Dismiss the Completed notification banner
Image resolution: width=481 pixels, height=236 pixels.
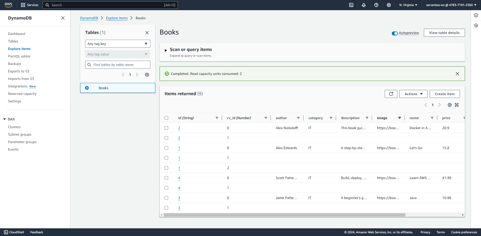point(457,74)
